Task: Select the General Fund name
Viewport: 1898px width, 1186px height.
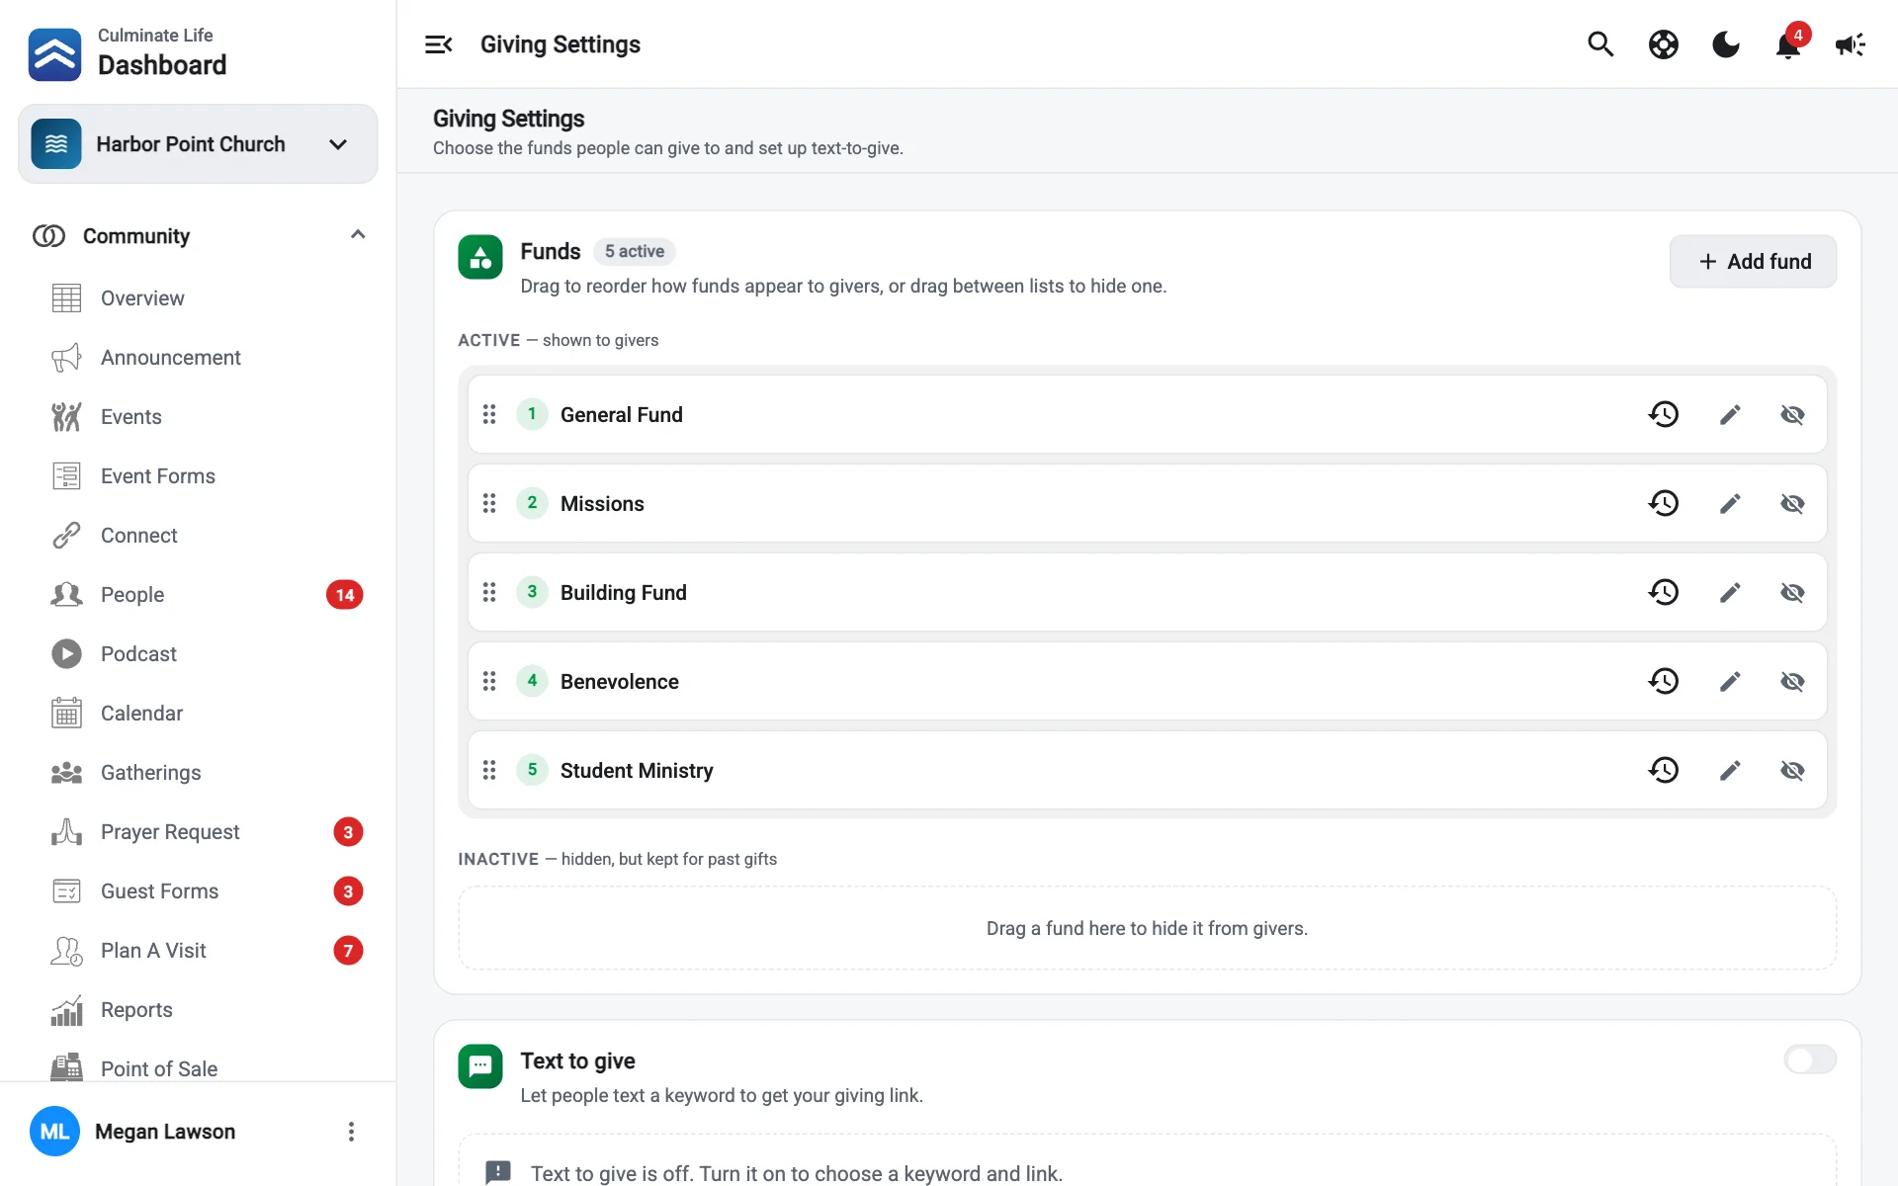Action: [621, 415]
